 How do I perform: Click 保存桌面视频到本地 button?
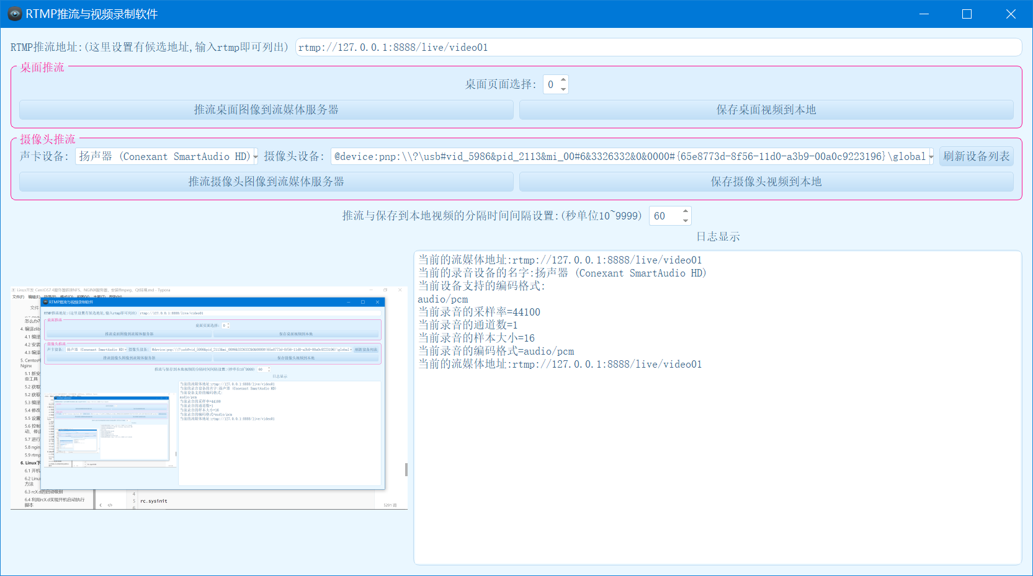click(x=766, y=110)
